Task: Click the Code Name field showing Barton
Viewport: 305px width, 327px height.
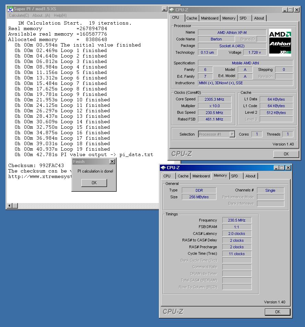Action: point(216,39)
